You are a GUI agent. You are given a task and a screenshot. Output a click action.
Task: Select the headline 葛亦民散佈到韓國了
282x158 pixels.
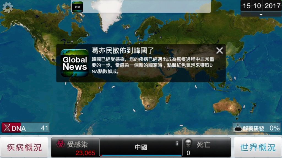(123, 51)
